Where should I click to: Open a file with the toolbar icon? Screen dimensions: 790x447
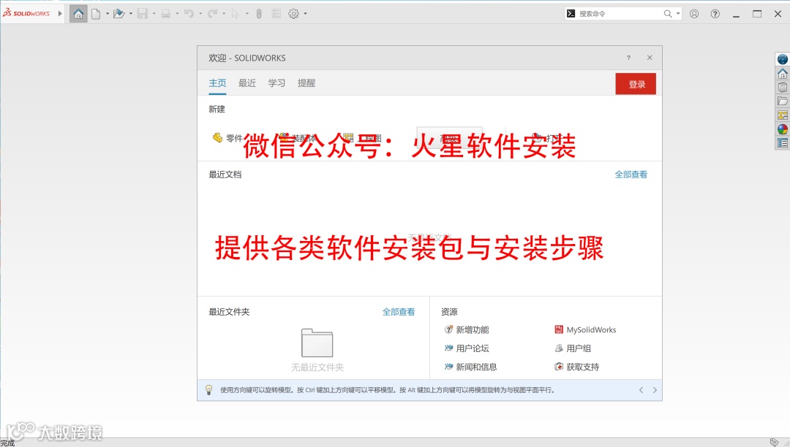119,14
